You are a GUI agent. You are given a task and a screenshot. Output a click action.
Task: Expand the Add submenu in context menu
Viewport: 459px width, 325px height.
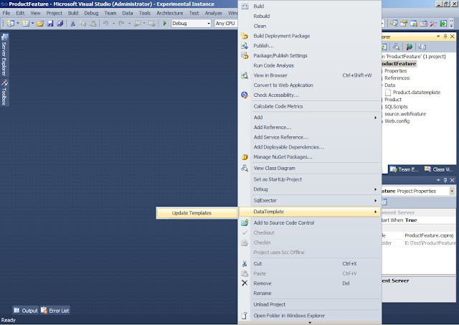click(x=310, y=118)
